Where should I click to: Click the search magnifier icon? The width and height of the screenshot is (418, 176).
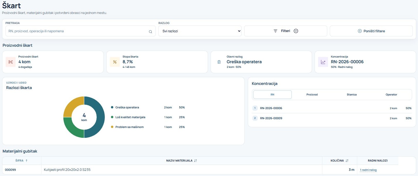tap(150, 32)
